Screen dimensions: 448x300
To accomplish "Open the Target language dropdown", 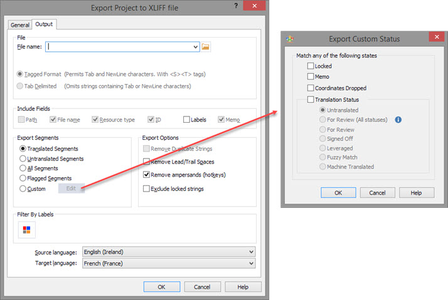I will [169, 263].
